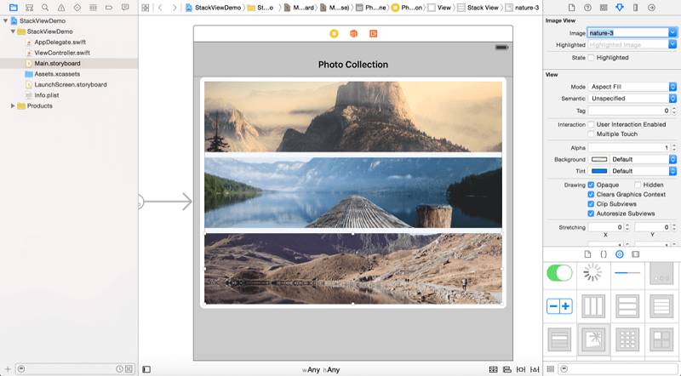The height and width of the screenshot is (376, 681).
Task: Pick the Vertical Stack View library object
Action: (627, 306)
